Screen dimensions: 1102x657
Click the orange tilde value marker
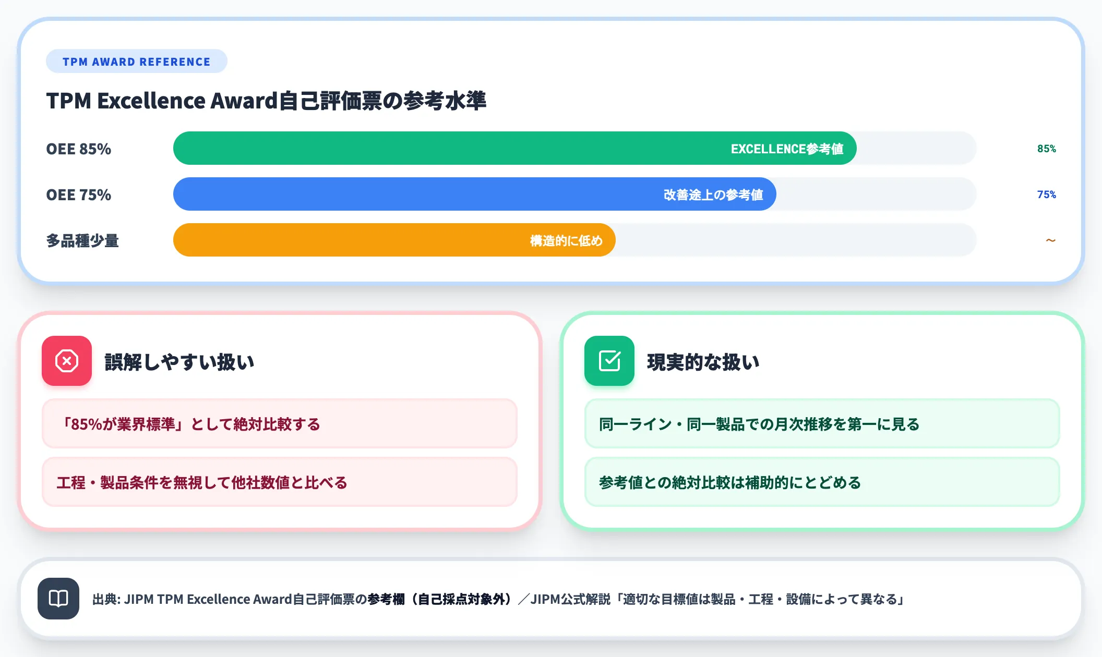coord(1051,240)
